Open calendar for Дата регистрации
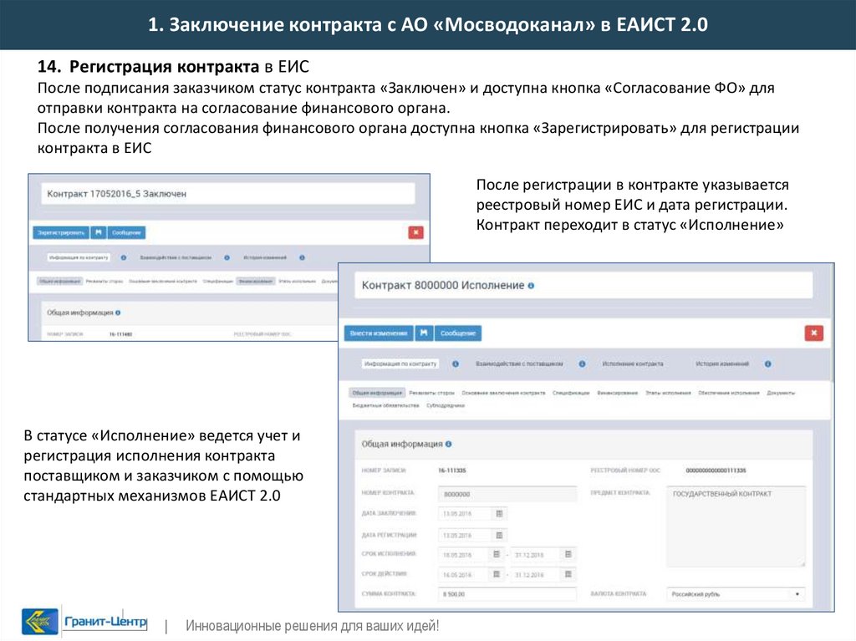The height and width of the screenshot is (641, 856). (x=499, y=536)
